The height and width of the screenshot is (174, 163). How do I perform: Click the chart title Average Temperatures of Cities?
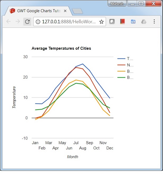coord(61,49)
